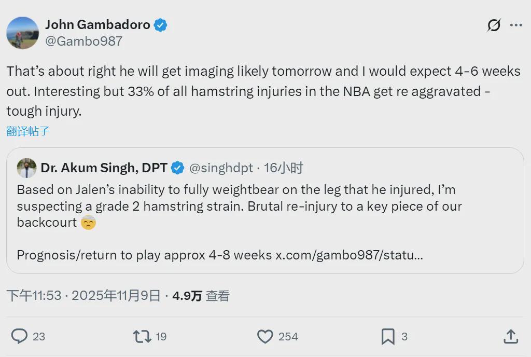Bookmark this post

tap(388, 336)
